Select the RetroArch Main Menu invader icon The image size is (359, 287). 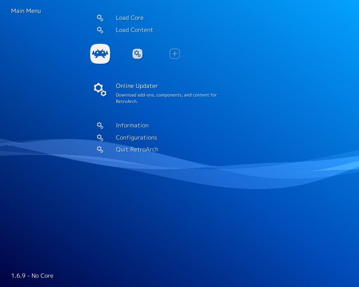coord(100,54)
